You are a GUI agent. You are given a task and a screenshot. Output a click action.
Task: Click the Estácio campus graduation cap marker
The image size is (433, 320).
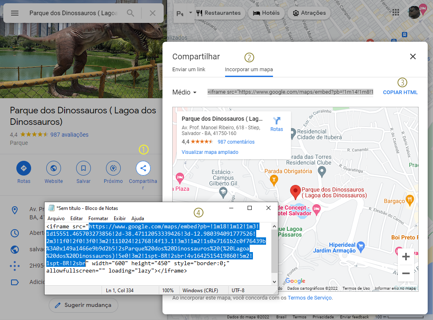point(223,192)
